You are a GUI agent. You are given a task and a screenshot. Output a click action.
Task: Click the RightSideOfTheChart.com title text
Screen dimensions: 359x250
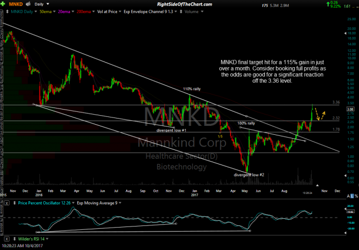[x=185, y=4]
